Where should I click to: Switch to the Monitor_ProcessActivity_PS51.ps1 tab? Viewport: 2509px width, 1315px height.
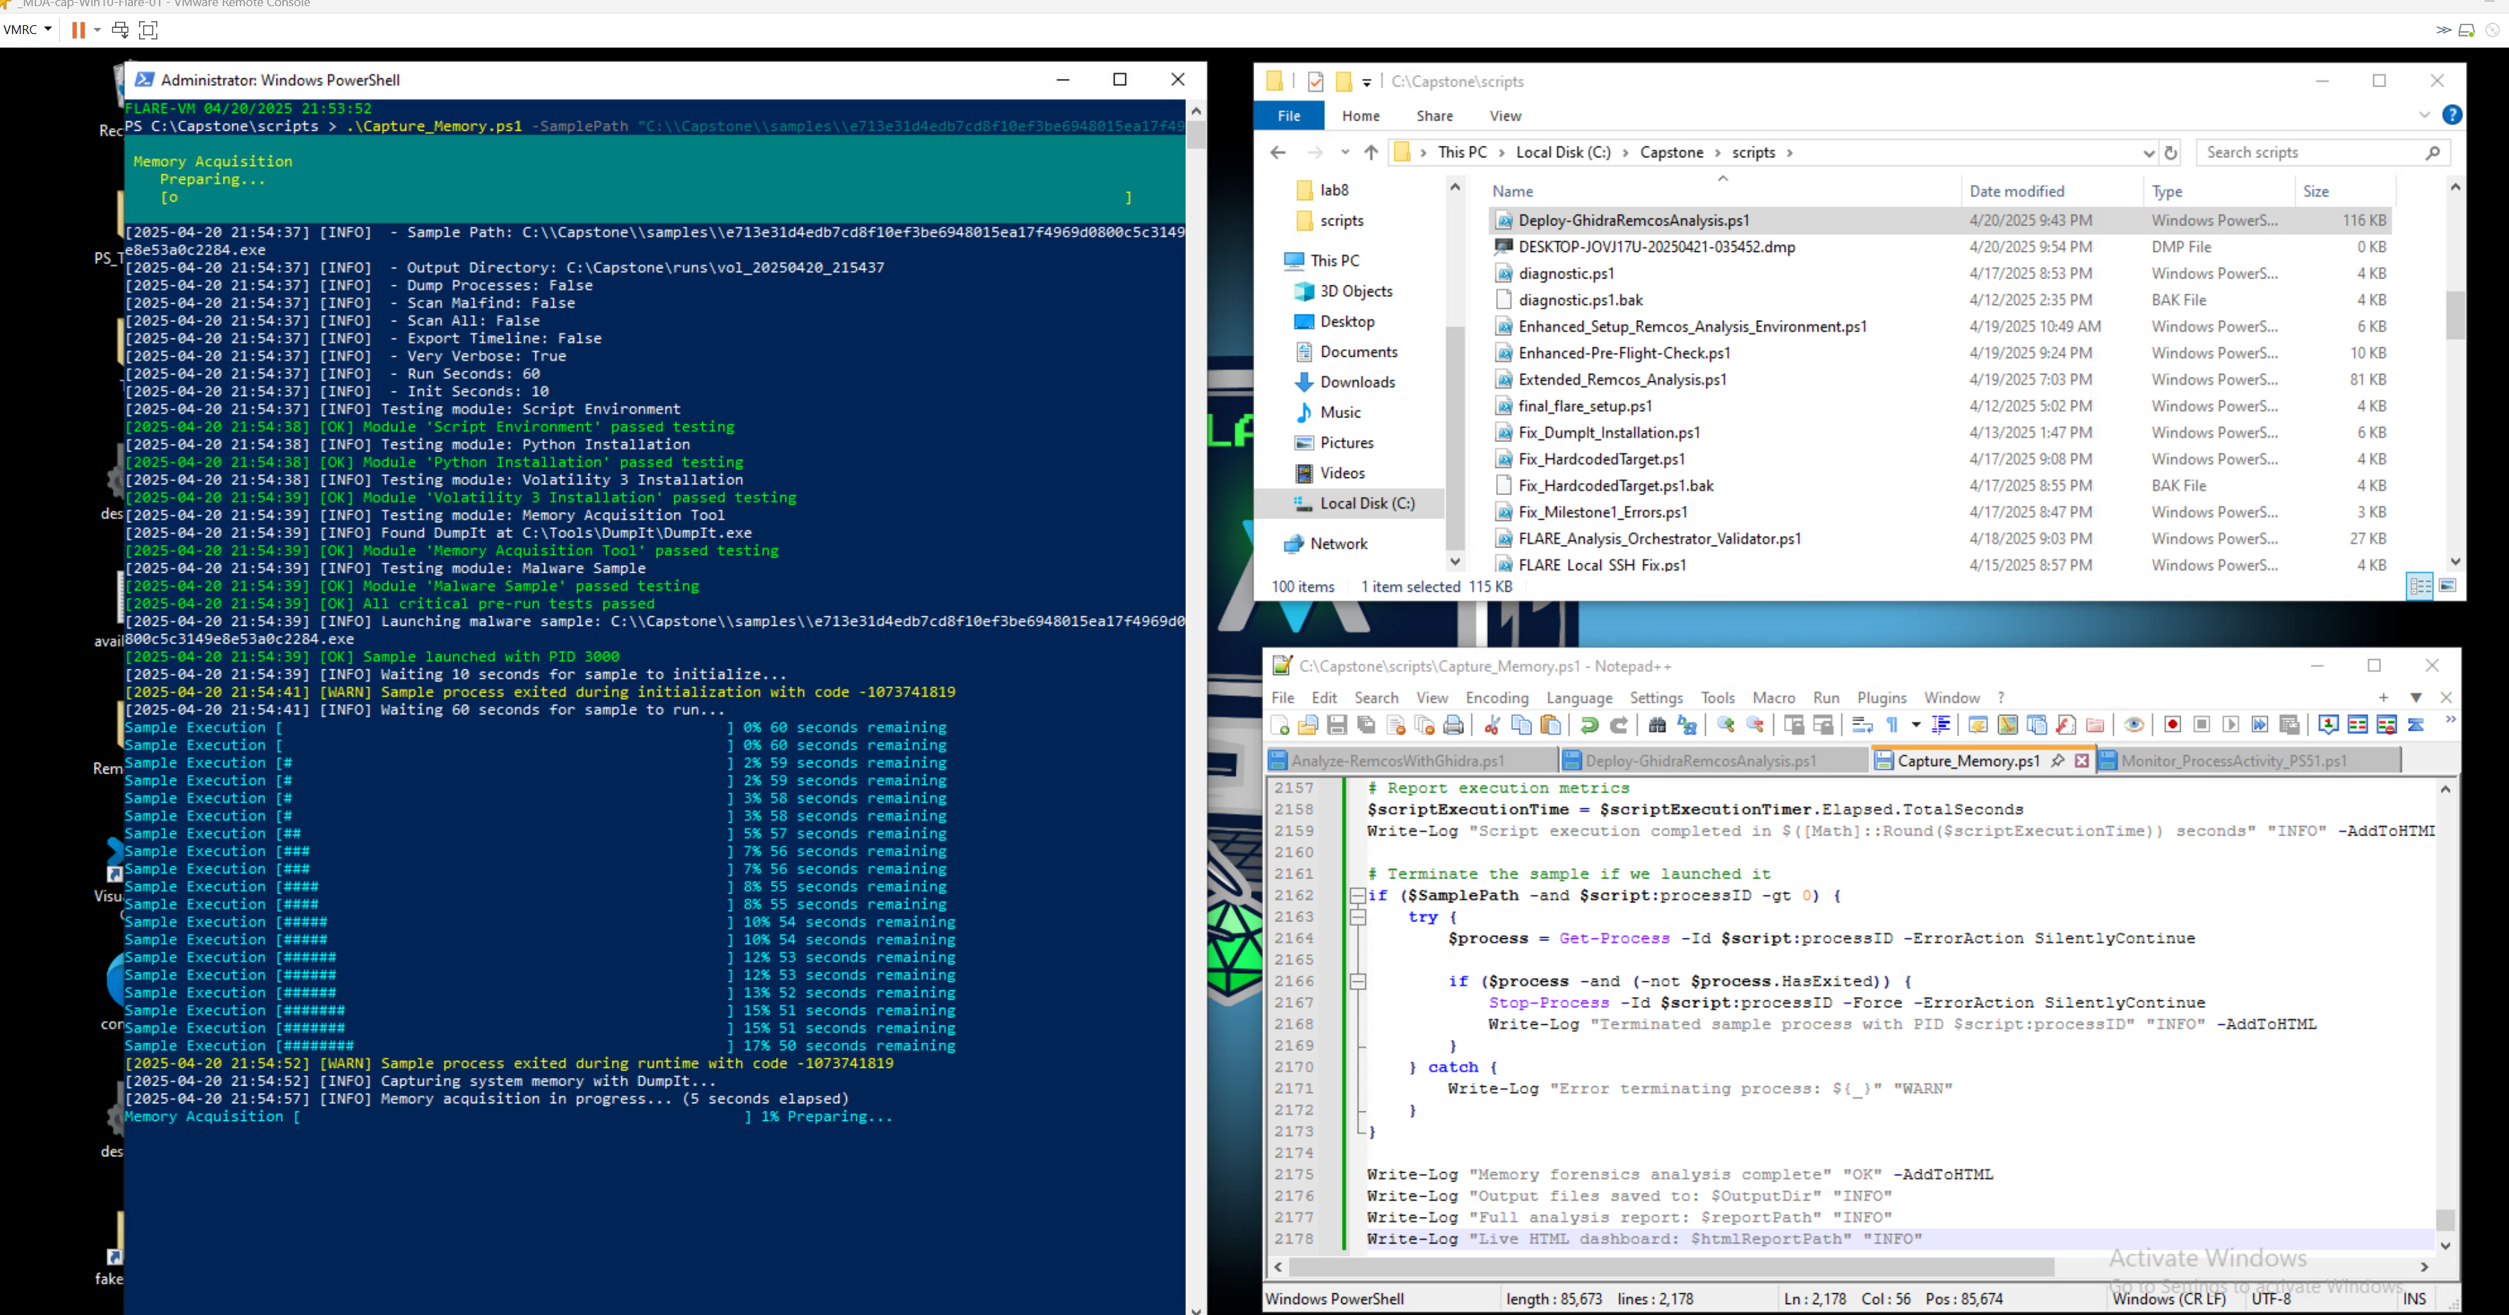pyautogui.click(x=2233, y=761)
